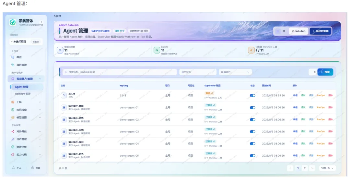Collapse the sidebar with the arrow icon

tap(41, 22)
